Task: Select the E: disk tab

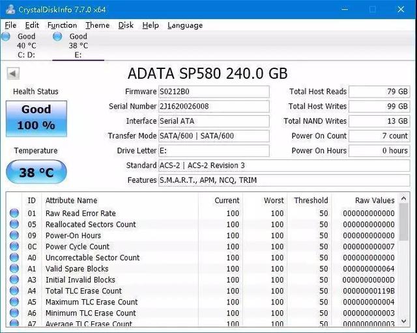Action: tap(78, 46)
